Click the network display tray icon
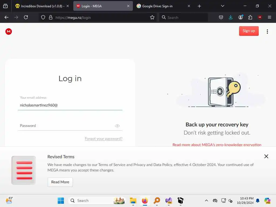 (223, 201)
